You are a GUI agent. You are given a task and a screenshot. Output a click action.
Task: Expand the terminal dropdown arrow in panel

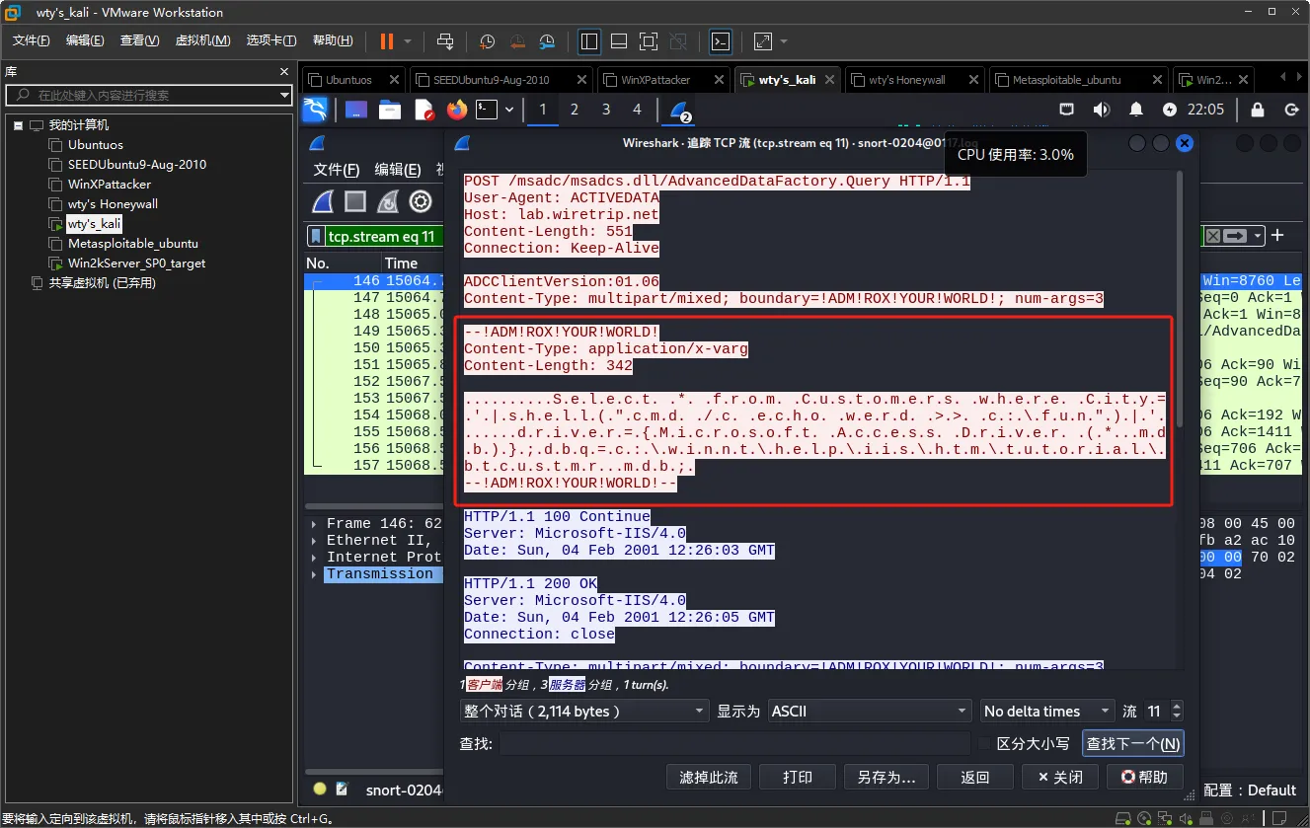click(509, 110)
